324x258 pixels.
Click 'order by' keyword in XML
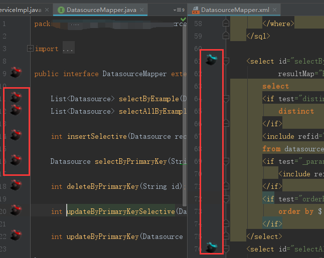click(x=296, y=211)
